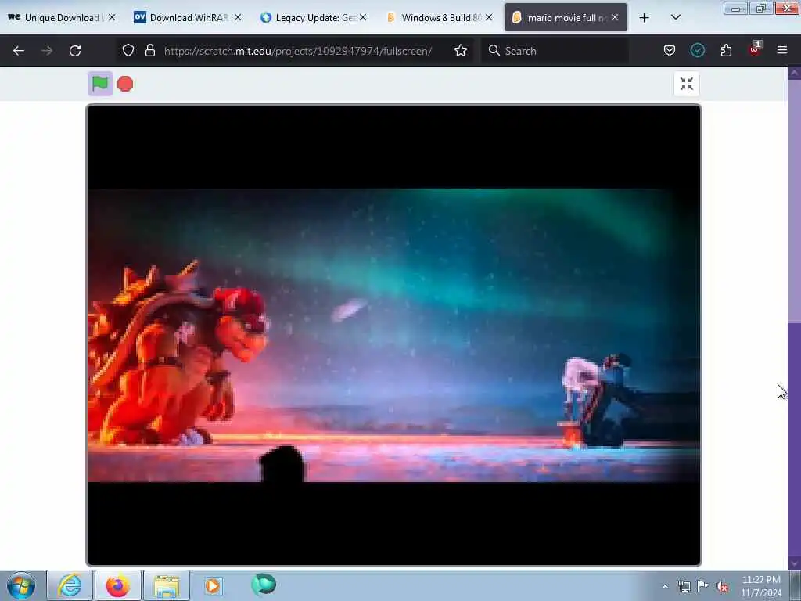
Task: Open tracking protection shield icon
Action: point(128,51)
